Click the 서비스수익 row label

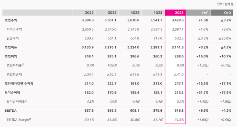coord(14,29)
